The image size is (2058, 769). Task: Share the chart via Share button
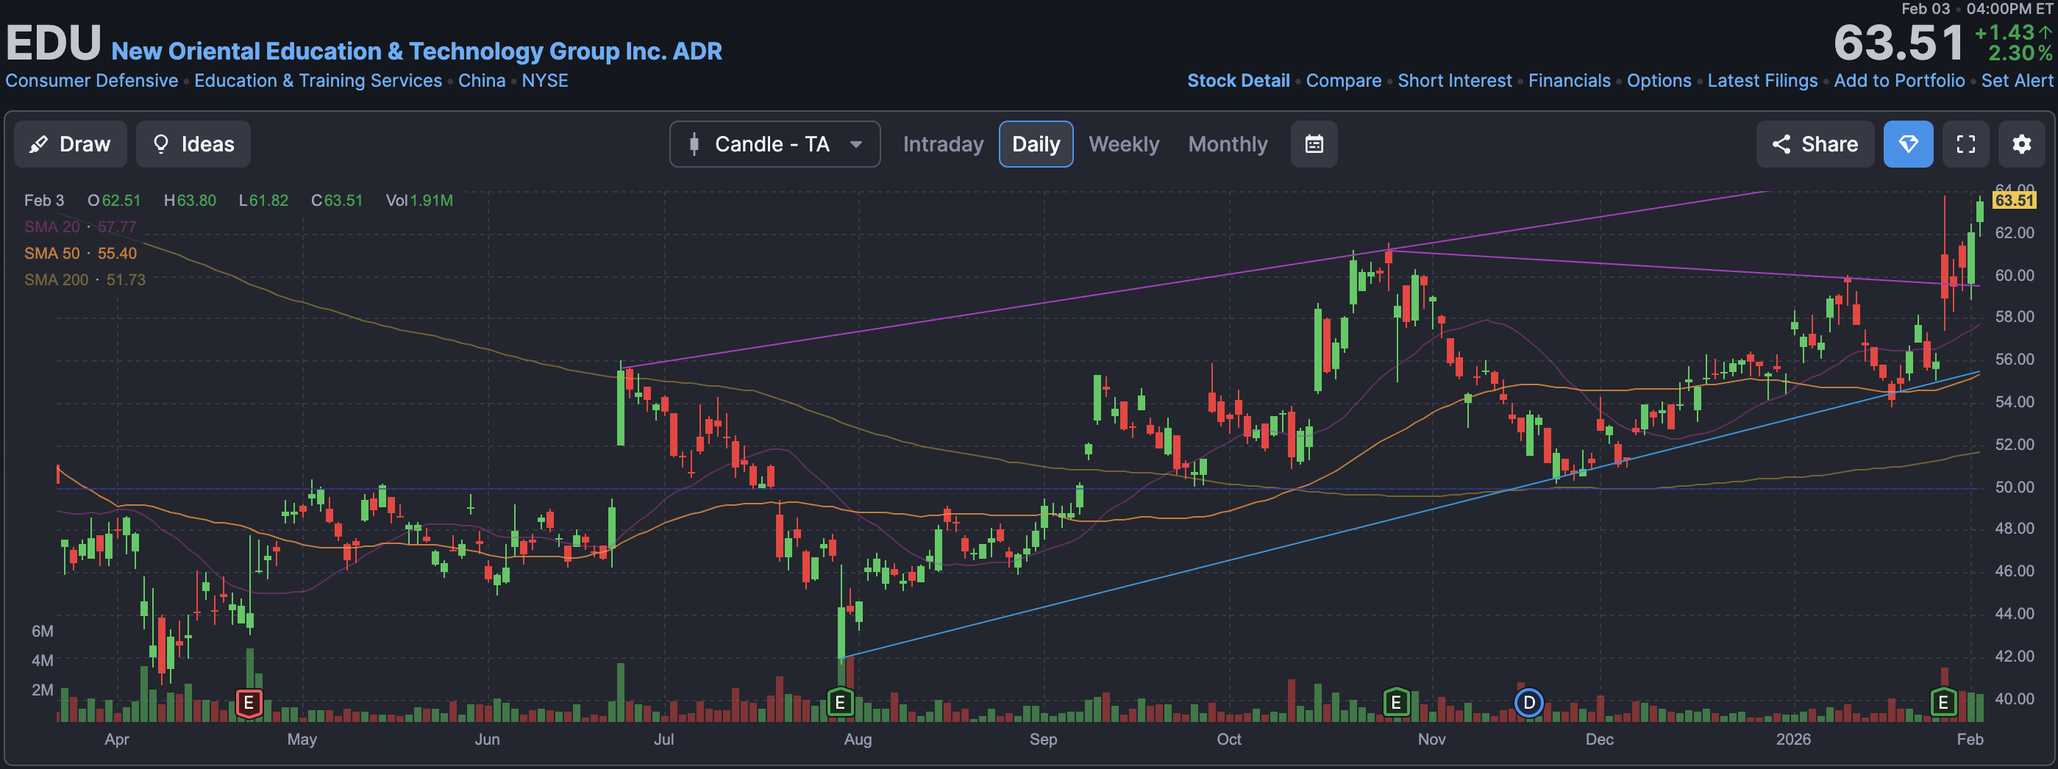(1815, 144)
